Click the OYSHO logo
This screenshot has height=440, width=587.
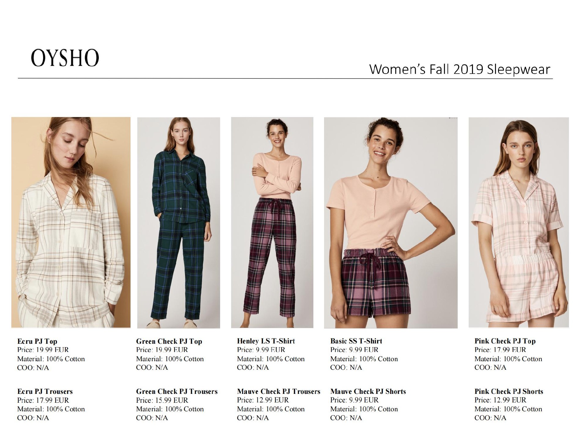click(x=65, y=58)
